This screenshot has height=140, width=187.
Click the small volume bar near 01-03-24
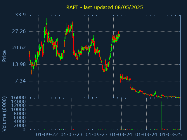tap(120, 128)
